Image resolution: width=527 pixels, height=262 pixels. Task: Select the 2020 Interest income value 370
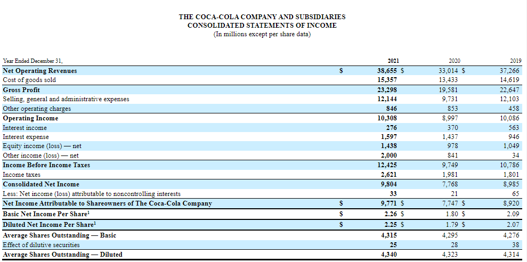pyautogui.click(x=452, y=128)
